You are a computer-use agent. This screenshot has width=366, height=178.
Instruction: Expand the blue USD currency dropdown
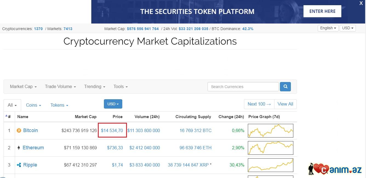pos(113,104)
